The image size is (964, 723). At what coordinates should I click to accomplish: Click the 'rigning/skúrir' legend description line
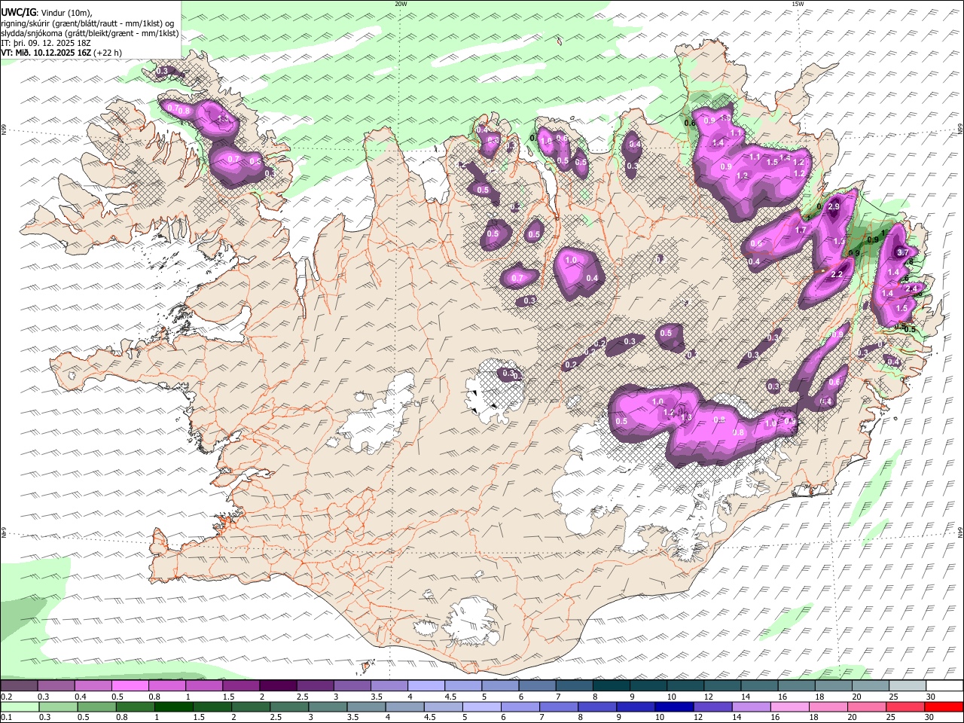87,23
